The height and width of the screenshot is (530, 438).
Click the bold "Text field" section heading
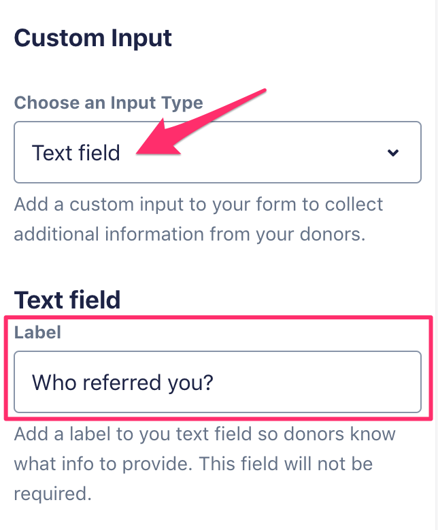pyautogui.click(x=67, y=300)
